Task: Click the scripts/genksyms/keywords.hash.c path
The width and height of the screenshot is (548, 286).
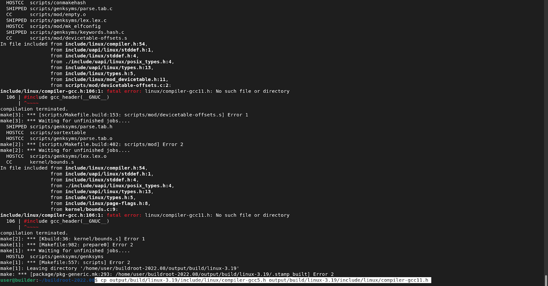Action: (x=77, y=32)
